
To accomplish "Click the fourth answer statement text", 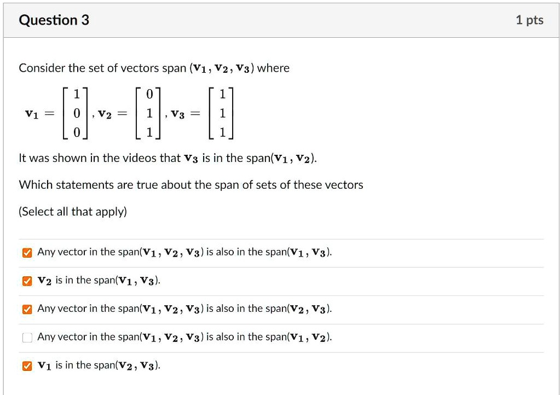I will (184, 337).
